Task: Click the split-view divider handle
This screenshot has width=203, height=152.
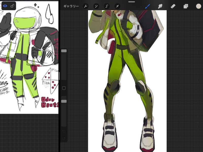Action: [59, 76]
